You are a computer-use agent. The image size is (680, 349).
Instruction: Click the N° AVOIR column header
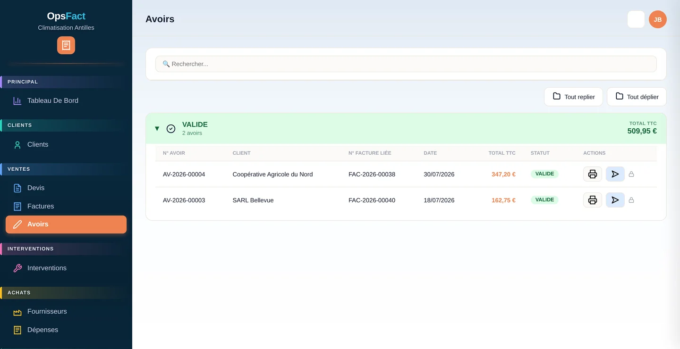pyautogui.click(x=174, y=153)
